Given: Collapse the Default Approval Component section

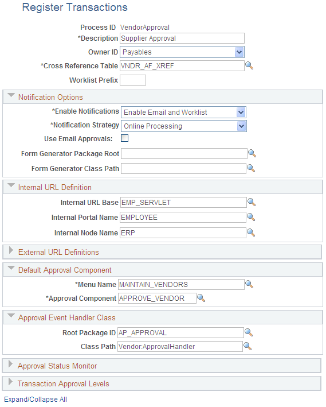Looking at the screenshot, I should 11,268.
